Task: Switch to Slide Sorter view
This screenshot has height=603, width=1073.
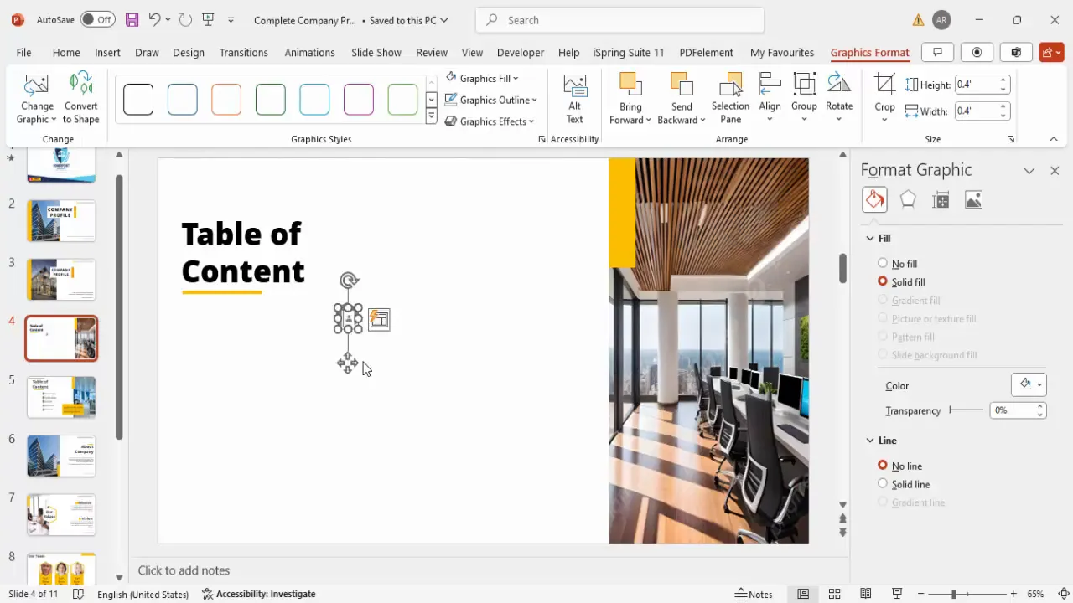Action: (834, 594)
